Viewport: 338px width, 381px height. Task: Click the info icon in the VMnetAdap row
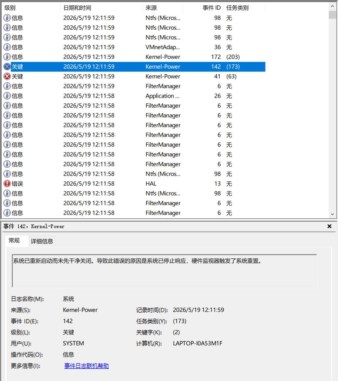click(x=7, y=47)
